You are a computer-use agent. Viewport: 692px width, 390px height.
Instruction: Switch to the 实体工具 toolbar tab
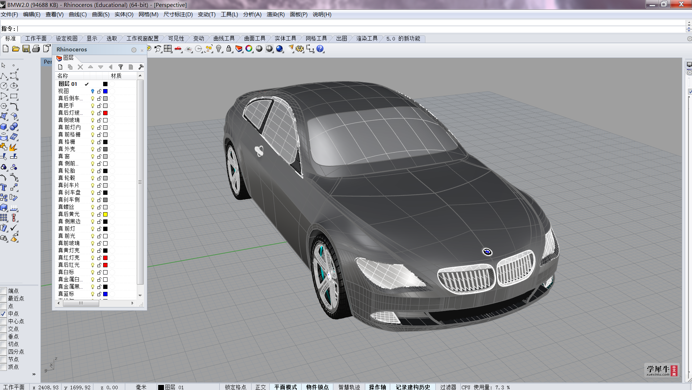pyautogui.click(x=285, y=38)
